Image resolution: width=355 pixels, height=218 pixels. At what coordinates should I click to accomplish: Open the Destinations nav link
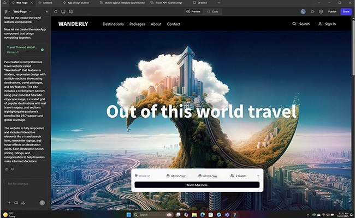pos(113,24)
